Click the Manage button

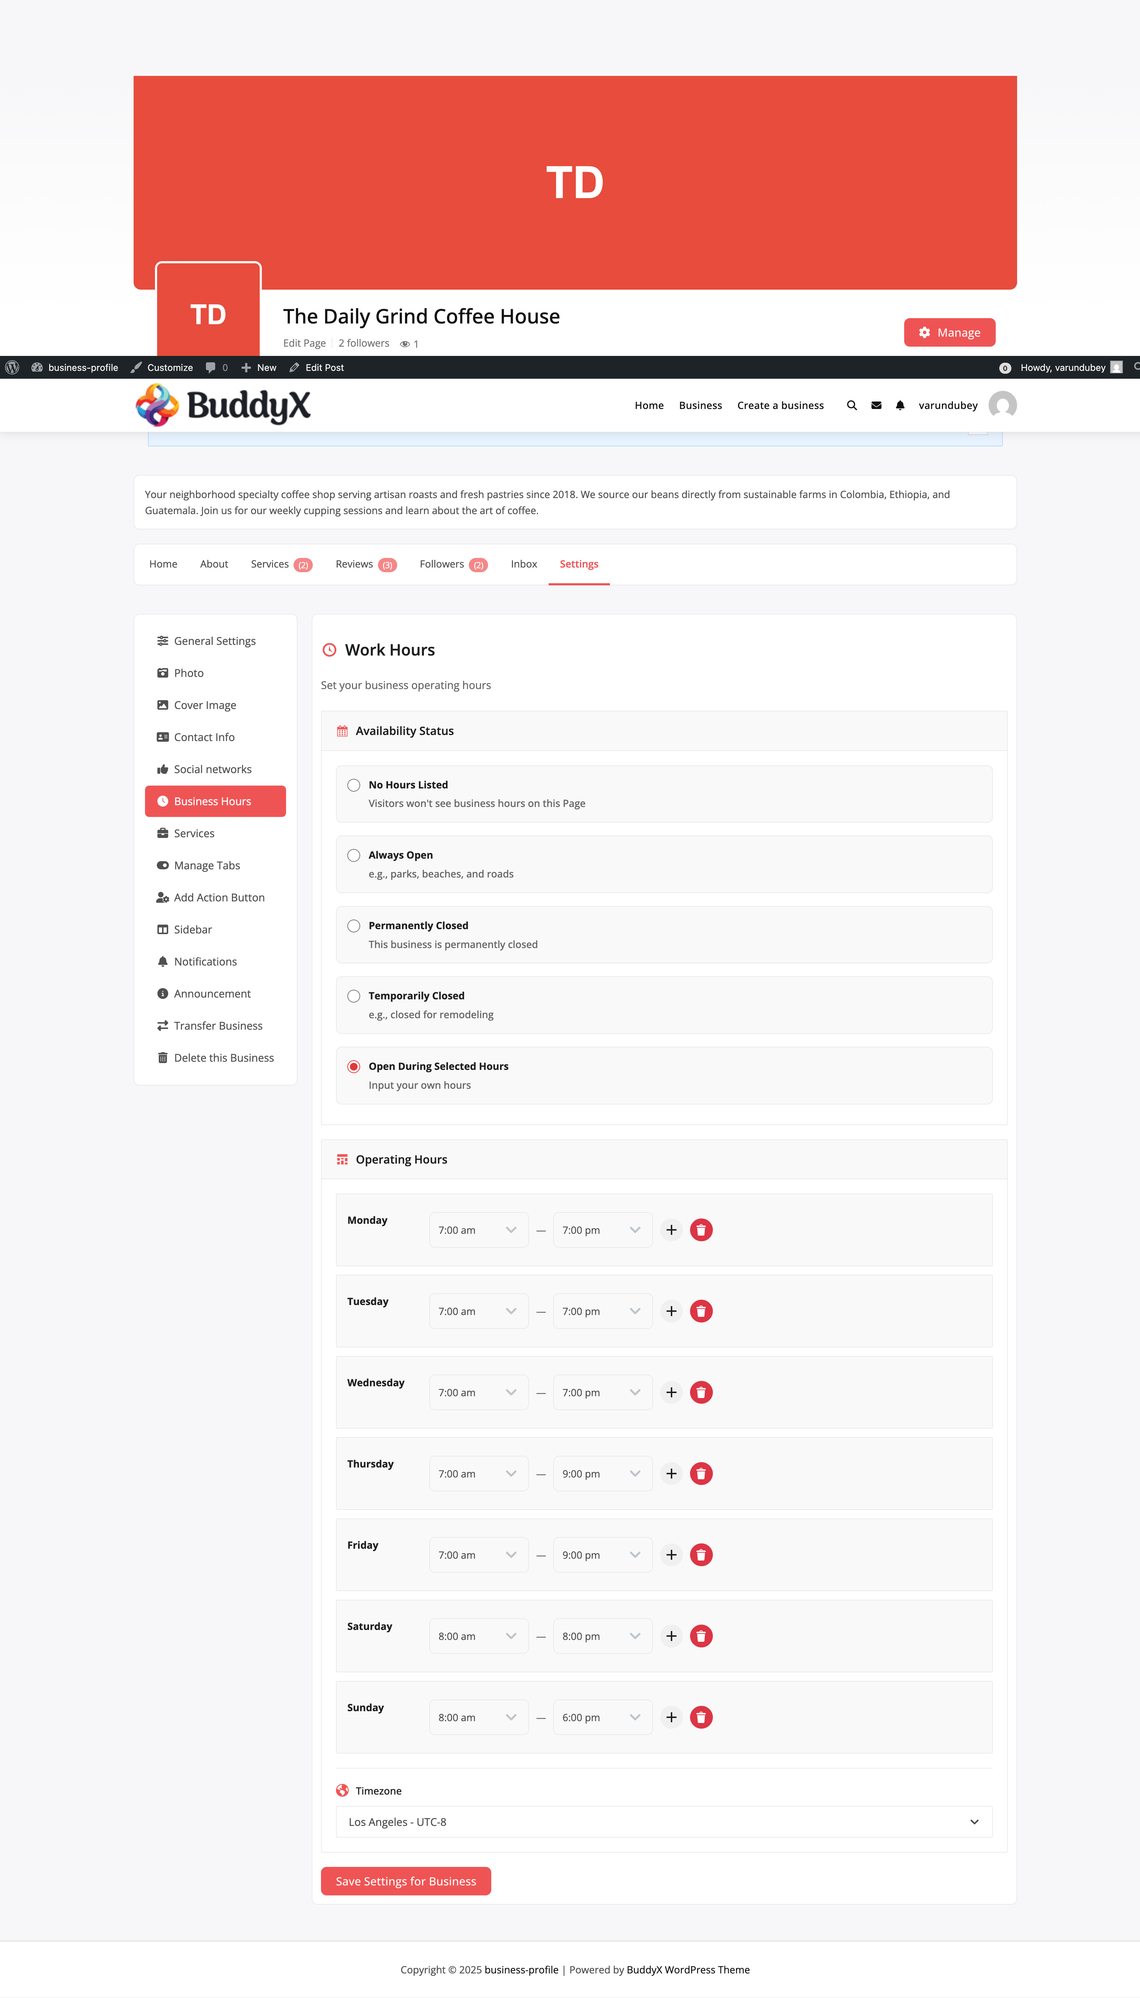pyautogui.click(x=949, y=332)
